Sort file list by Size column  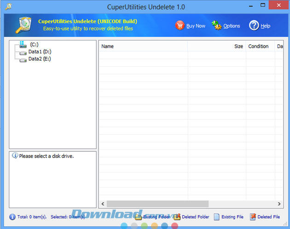[x=238, y=46]
